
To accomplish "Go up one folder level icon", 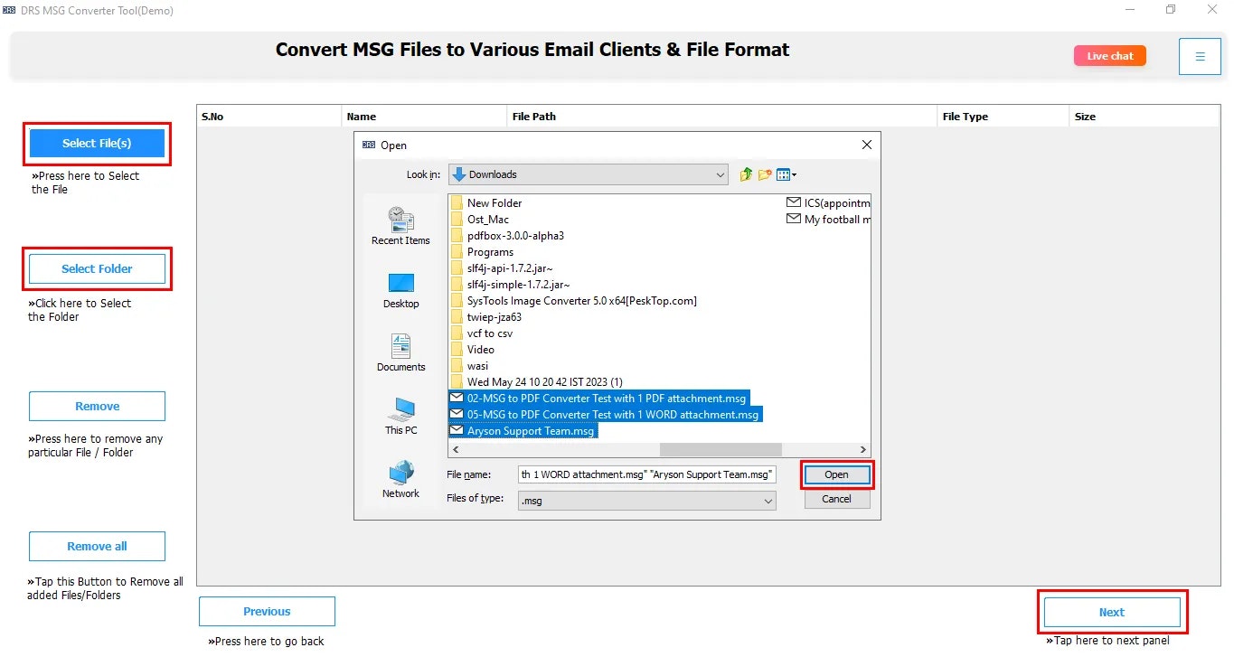I will [x=746, y=174].
